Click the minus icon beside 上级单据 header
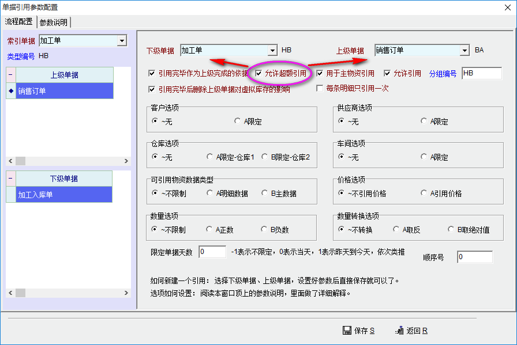Viewport: 517px width, 345px height. 10,75
